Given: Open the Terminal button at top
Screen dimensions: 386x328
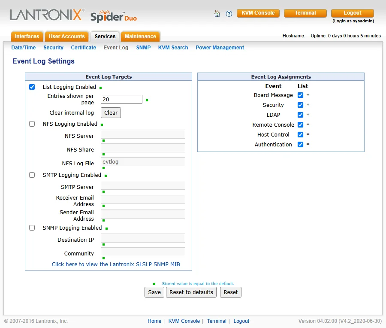Looking at the screenshot, I should tap(305, 13).
